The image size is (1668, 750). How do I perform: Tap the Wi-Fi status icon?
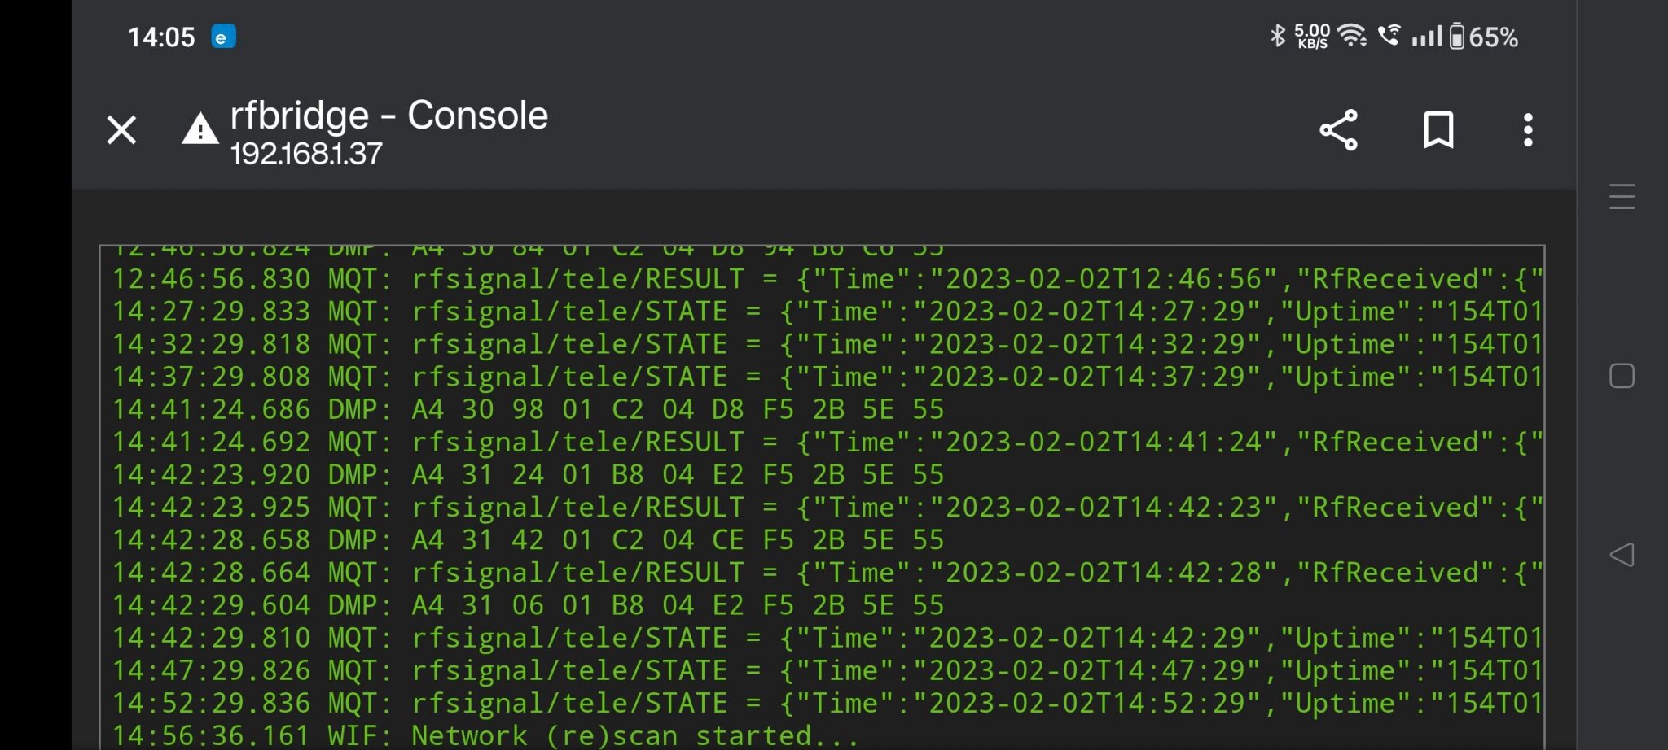[x=1353, y=36]
